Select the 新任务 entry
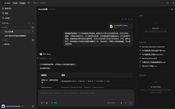The width and height of the screenshot is (175, 109). click(x=6, y=44)
